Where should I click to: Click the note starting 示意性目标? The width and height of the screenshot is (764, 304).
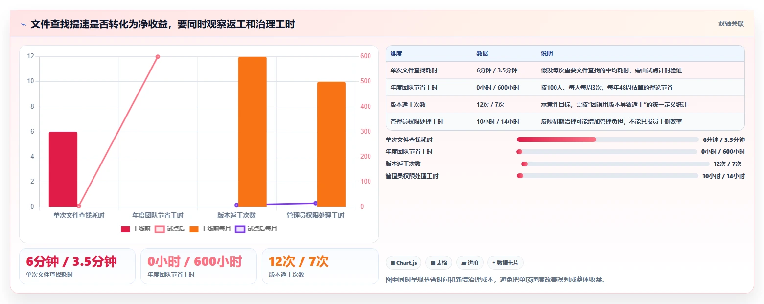pyautogui.click(x=614, y=105)
